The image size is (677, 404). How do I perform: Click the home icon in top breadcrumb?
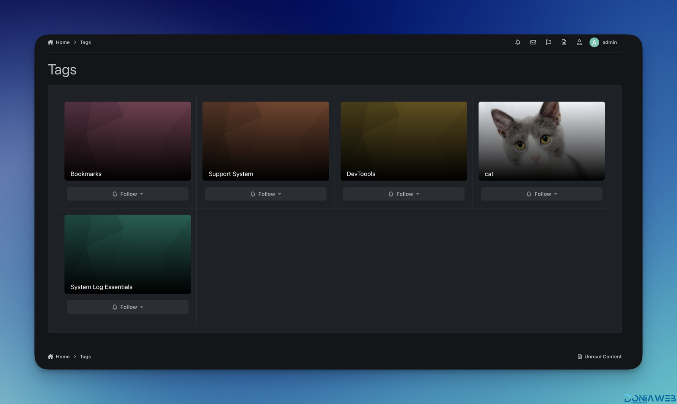click(x=51, y=42)
